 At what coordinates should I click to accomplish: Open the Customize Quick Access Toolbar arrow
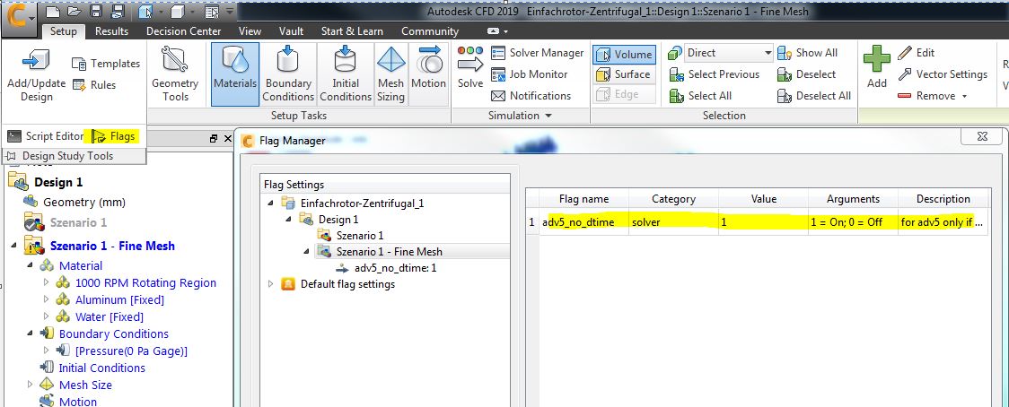click(228, 12)
